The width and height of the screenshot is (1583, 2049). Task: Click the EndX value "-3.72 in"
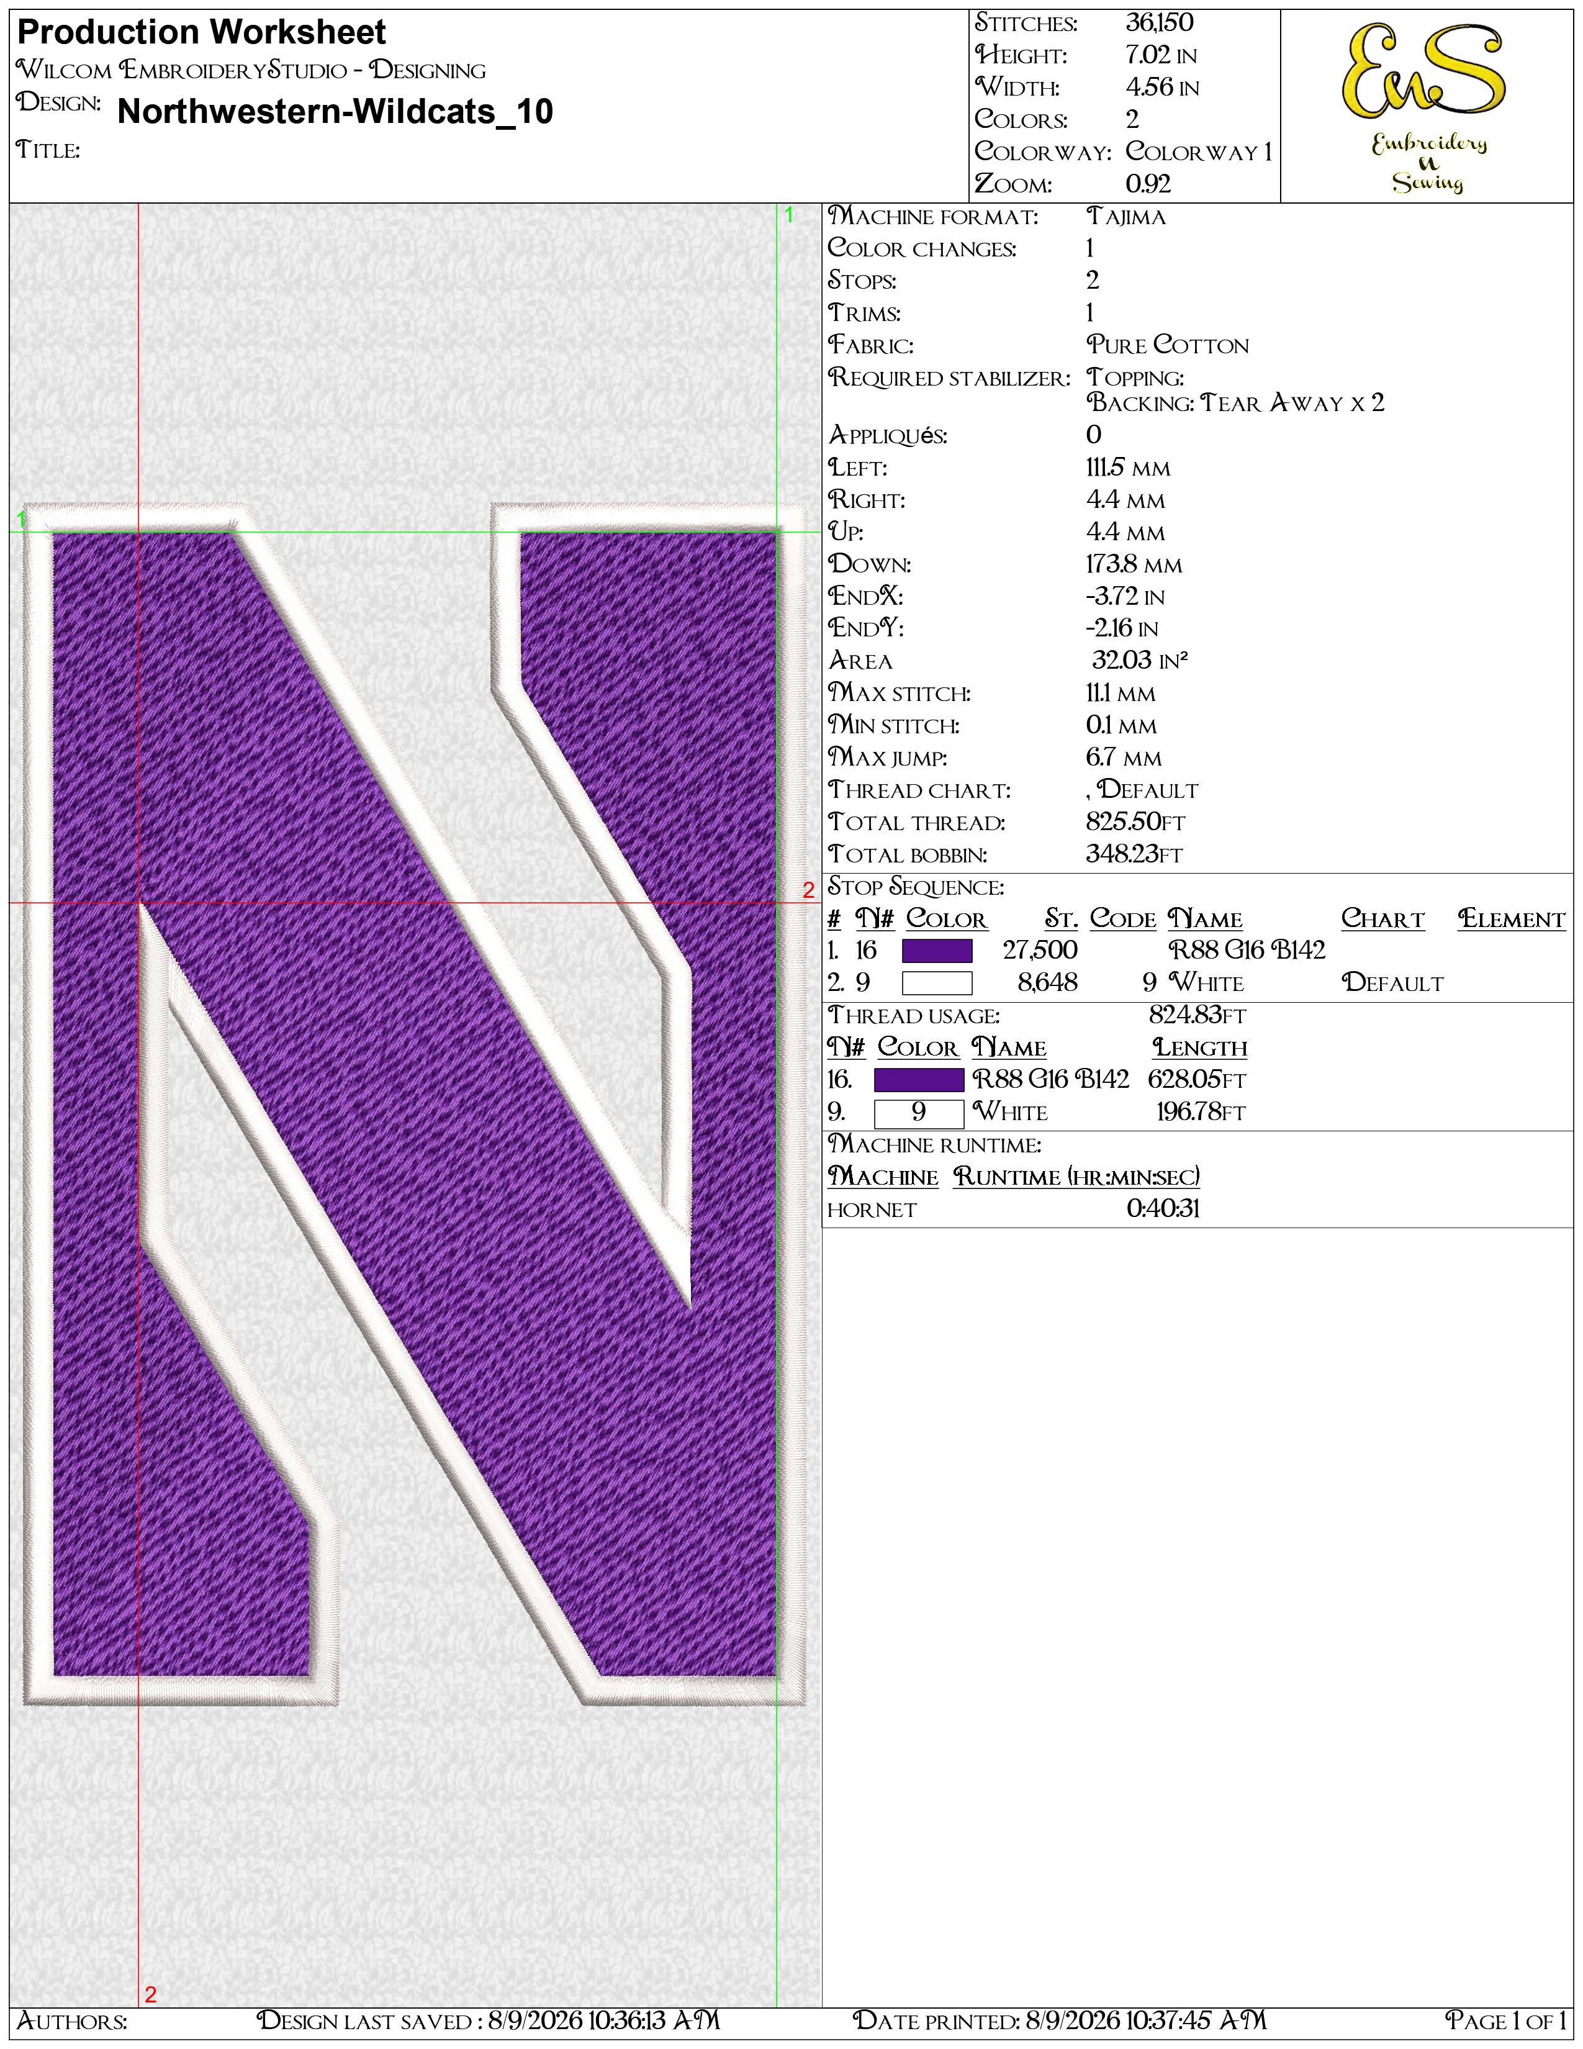coord(1125,597)
